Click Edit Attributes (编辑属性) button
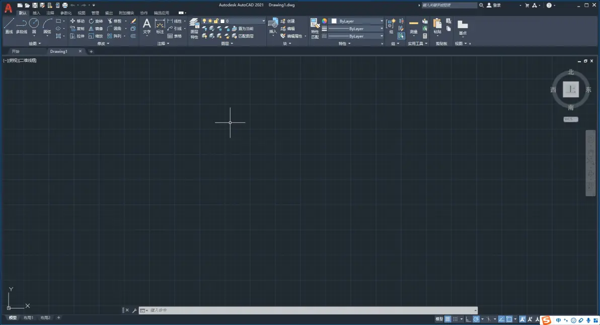This screenshot has width=600, height=325. tap(291, 36)
